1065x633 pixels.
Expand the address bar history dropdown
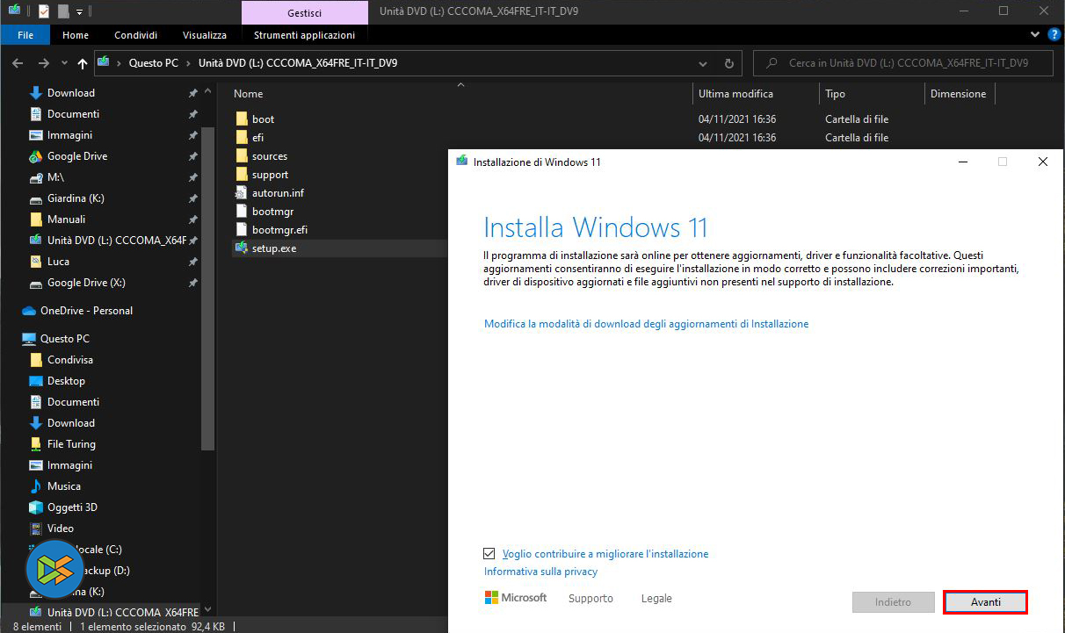[x=702, y=63]
